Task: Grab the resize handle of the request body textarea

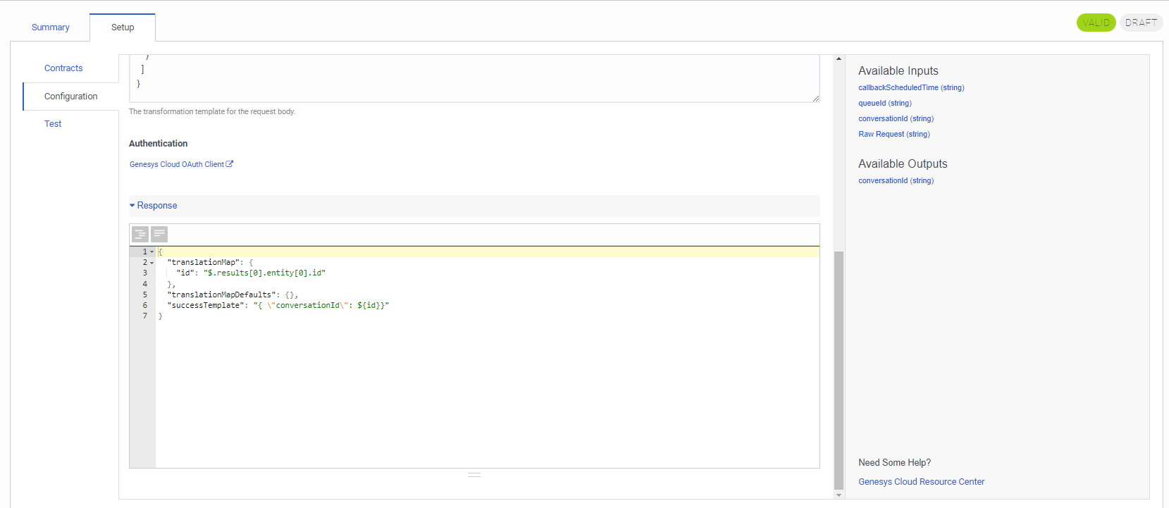Action: (815, 99)
